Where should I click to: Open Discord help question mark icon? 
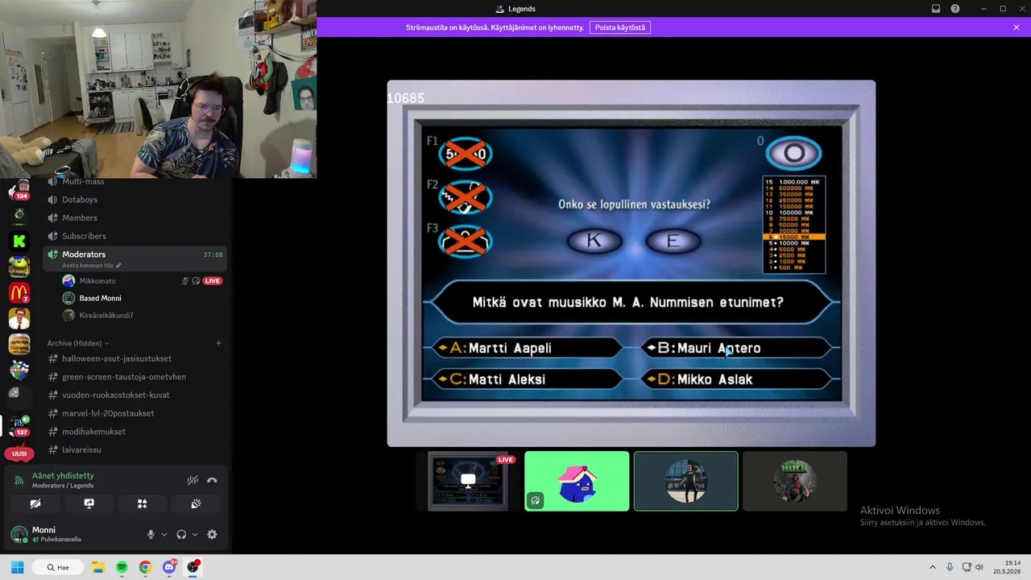955,9
